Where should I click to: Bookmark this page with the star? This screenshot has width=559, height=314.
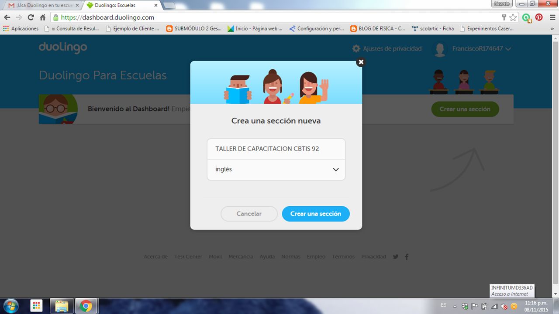[513, 17]
